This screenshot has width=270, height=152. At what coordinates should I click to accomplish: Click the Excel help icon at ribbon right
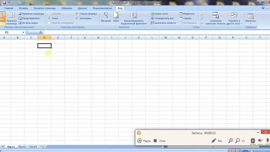pyautogui.click(x=263, y=8)
